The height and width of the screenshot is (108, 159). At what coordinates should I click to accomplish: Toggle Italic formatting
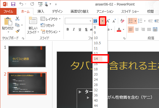coord(74,29)
